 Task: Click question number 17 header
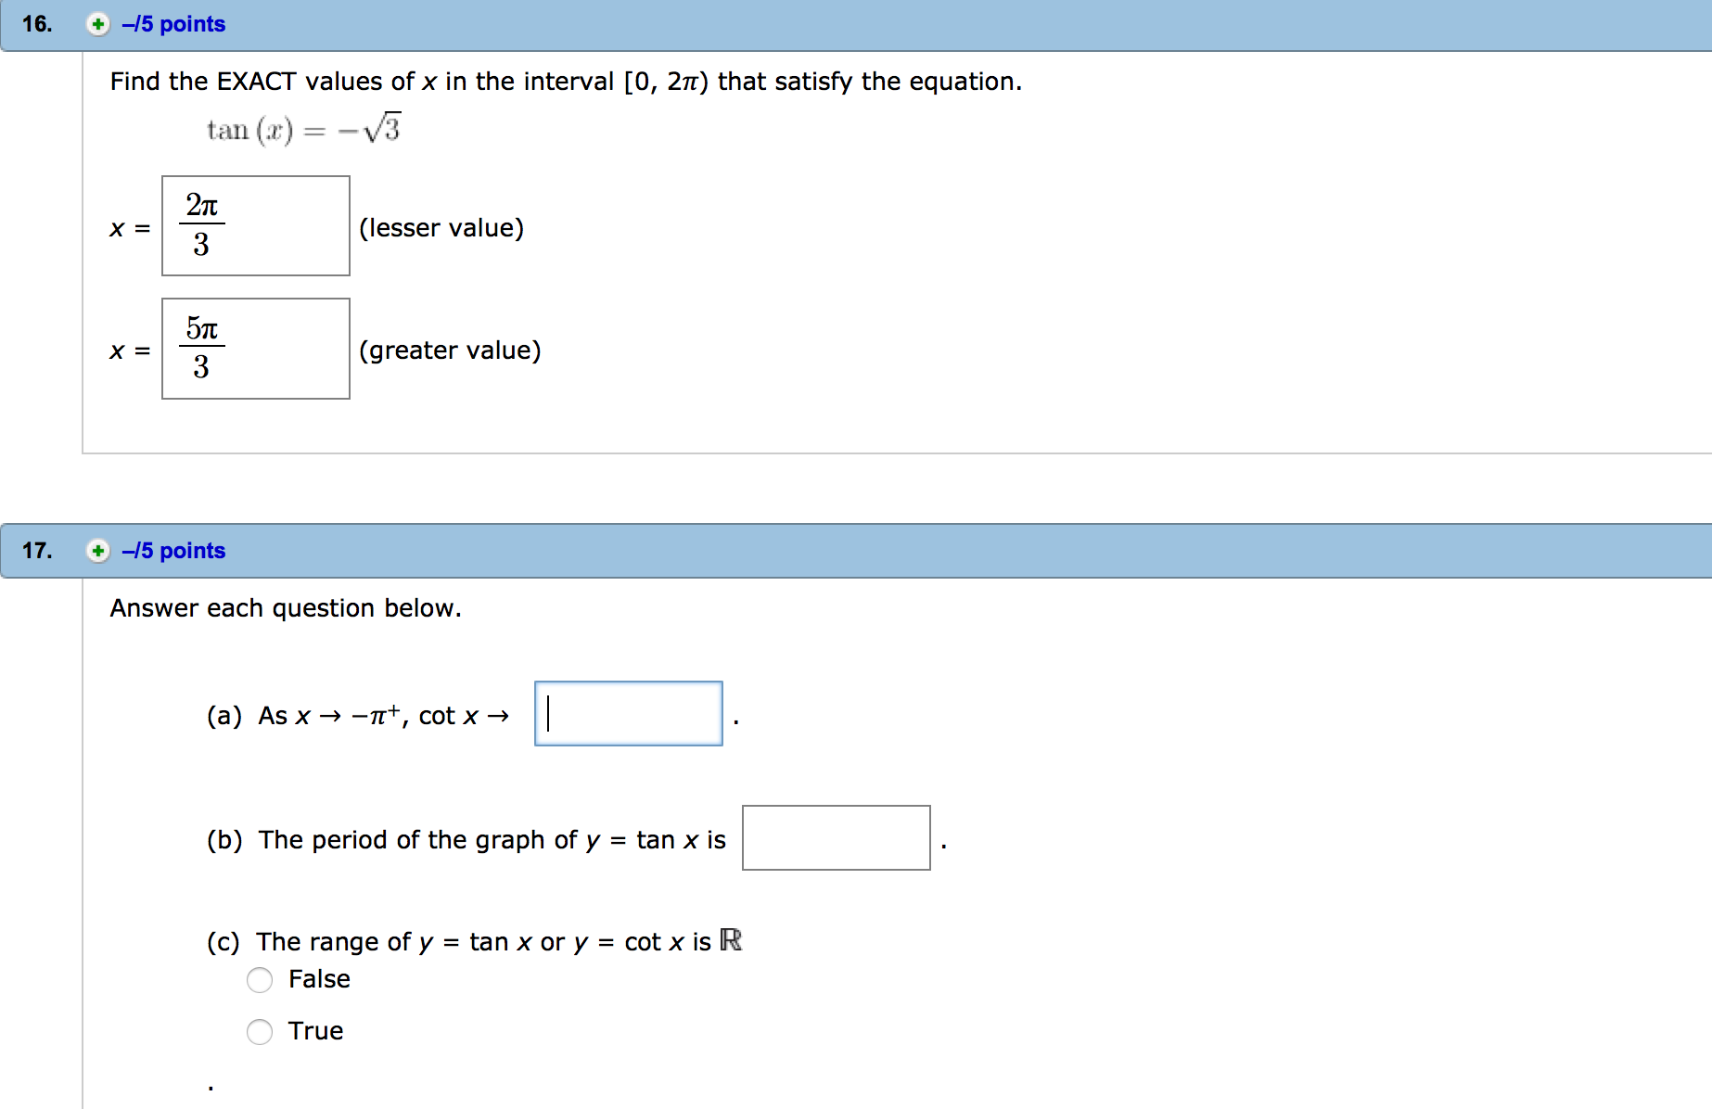click(x=37, y=551)
